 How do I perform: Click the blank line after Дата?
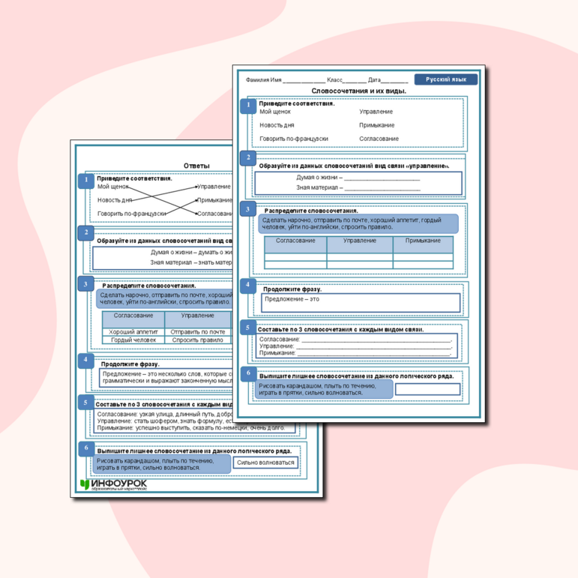[x=395, y=81]
